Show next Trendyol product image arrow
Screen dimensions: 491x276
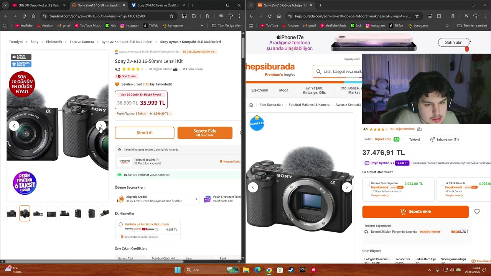101,126
